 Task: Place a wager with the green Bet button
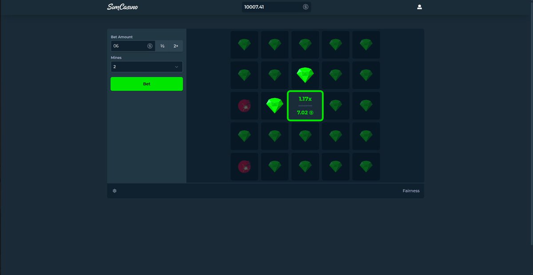147,84
